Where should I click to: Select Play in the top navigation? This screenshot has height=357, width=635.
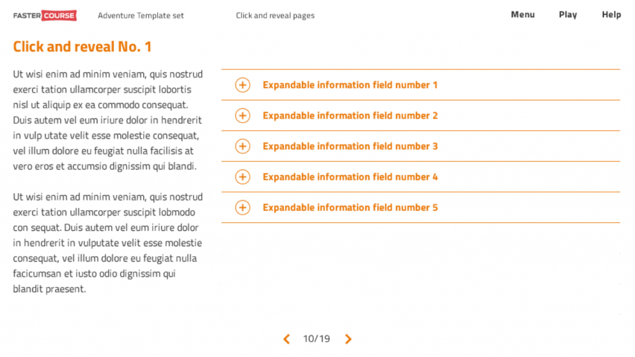(x=568, y=15)
